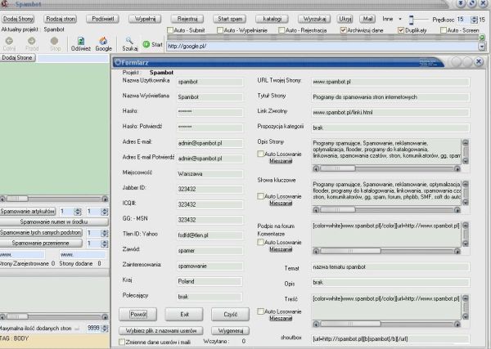
Task: Click Podświetl toolbar item
Action: [103, 19]
